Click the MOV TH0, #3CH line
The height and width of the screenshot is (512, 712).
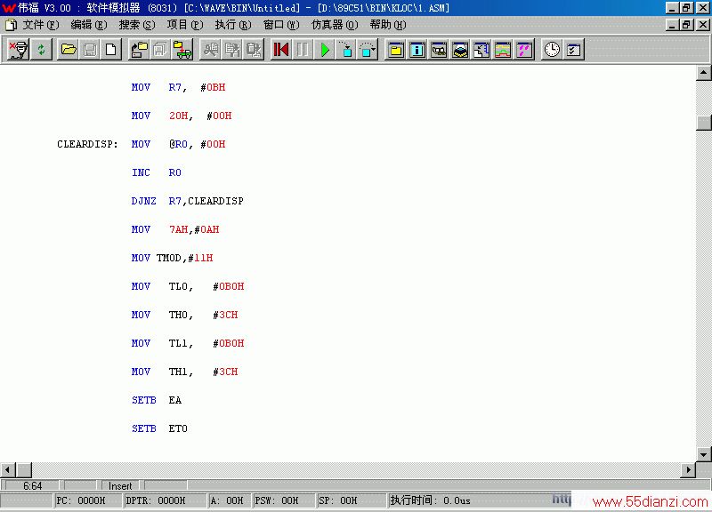[185, 315]
